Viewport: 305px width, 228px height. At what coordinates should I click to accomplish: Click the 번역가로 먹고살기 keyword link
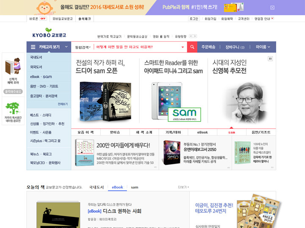(x=109, y=36)
